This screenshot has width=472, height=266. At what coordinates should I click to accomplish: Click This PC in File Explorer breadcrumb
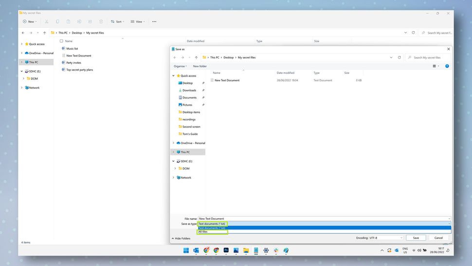tap(63, 33)
